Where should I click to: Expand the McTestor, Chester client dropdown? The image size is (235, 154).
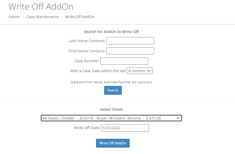click(x=111, y=118)
